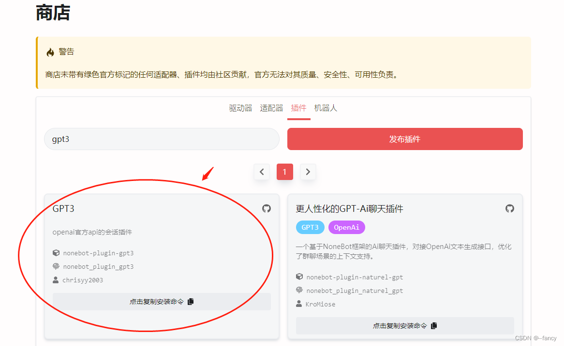Toggle the OpenAi tag filter
This screenshot has height=346, width=564.
point(346,227)
